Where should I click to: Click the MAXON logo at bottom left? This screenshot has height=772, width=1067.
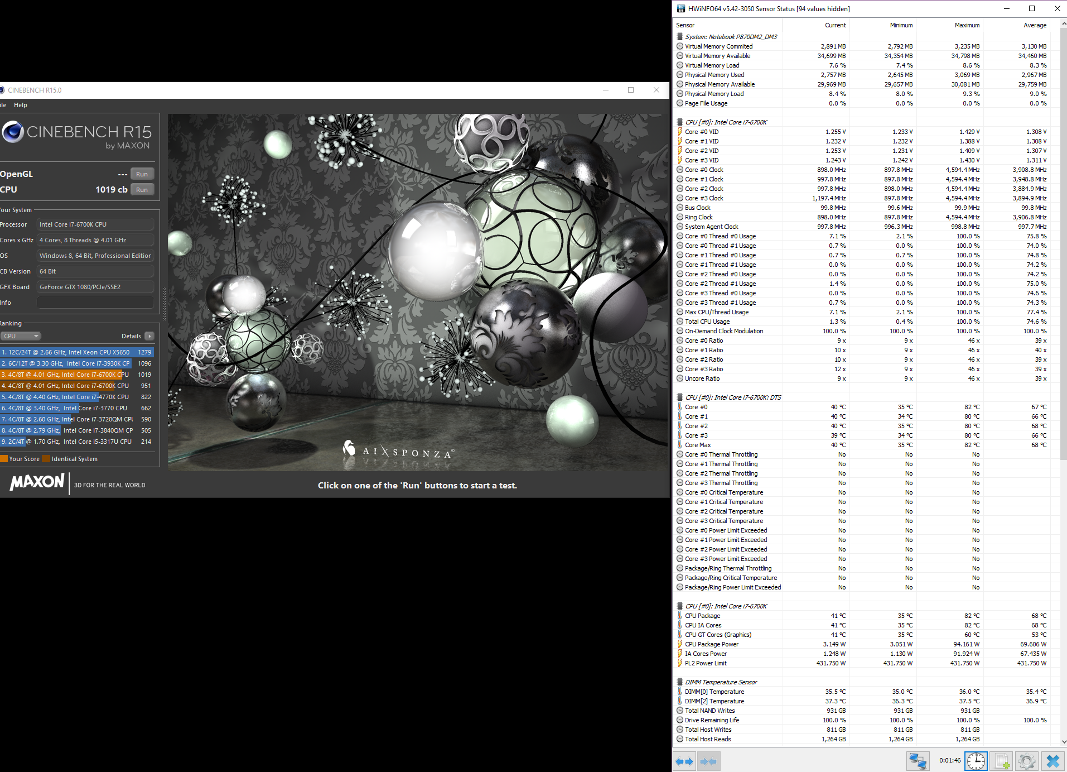[37, 482]
